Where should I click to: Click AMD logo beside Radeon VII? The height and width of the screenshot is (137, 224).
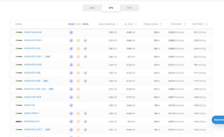point(19,122)
